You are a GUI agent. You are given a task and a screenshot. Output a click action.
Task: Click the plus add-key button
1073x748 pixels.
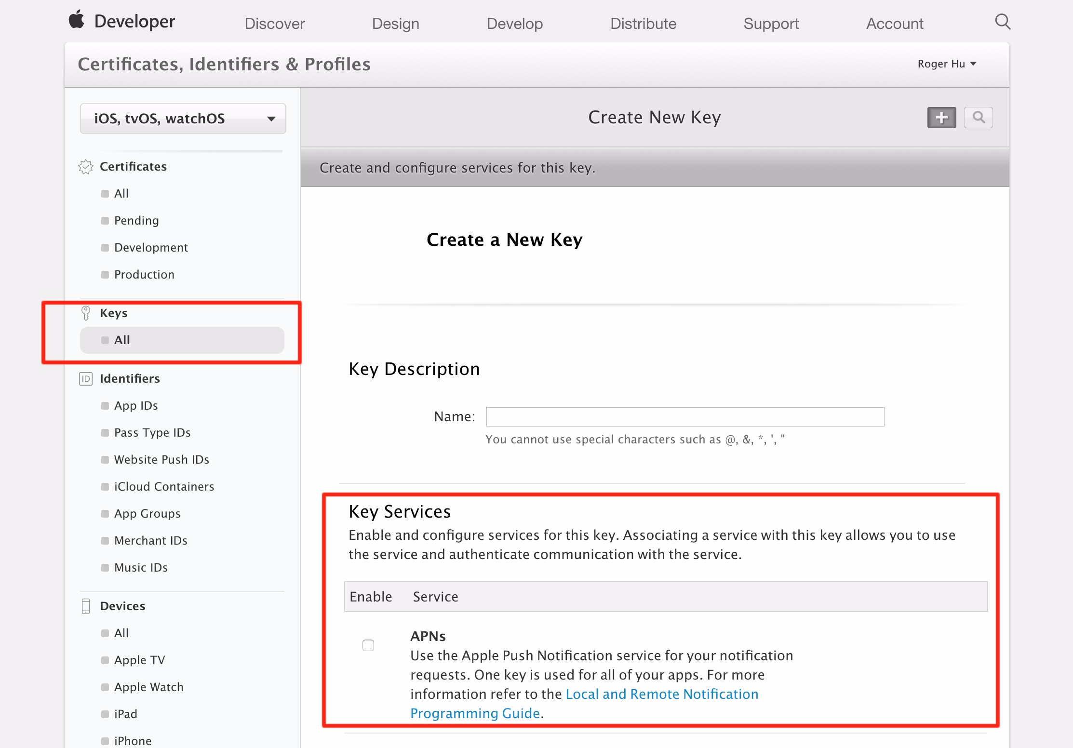coord(941,118)
